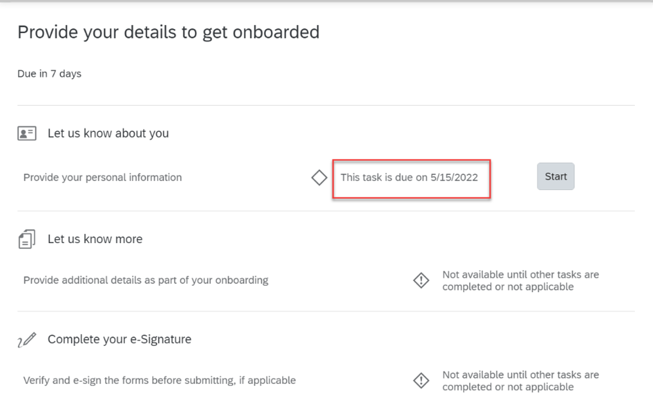Click the pen signature icon beside Complete your e-Signature
This screenshot has height=393, width=653.
coord(27,340)
